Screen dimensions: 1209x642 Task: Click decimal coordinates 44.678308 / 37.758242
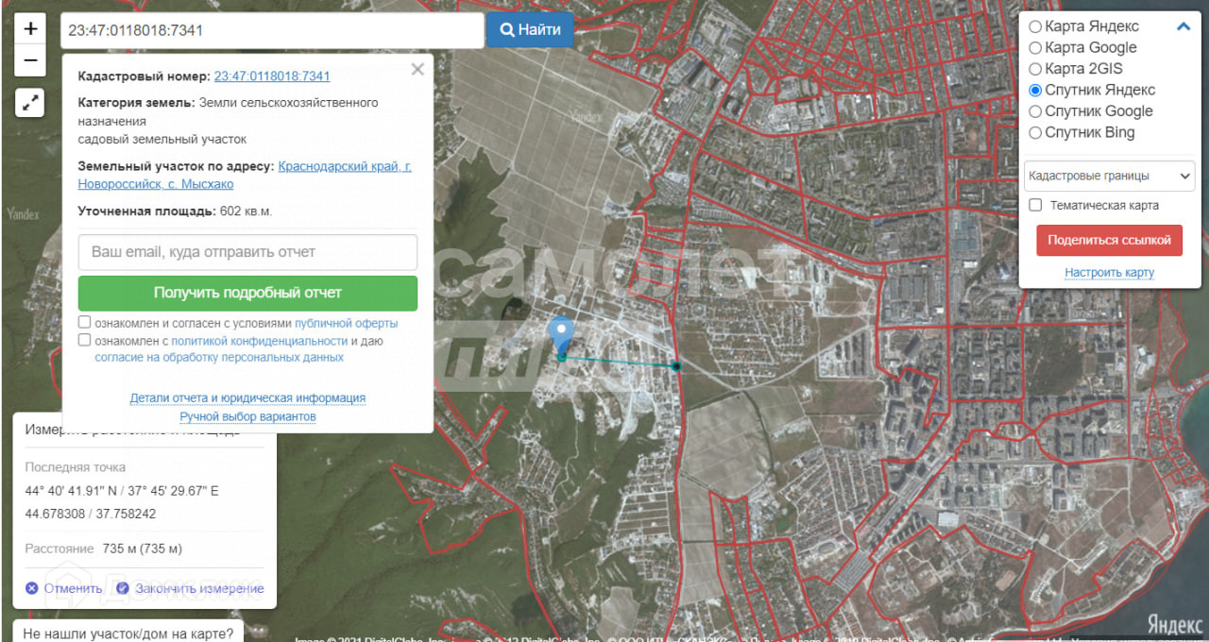point(91,514)
